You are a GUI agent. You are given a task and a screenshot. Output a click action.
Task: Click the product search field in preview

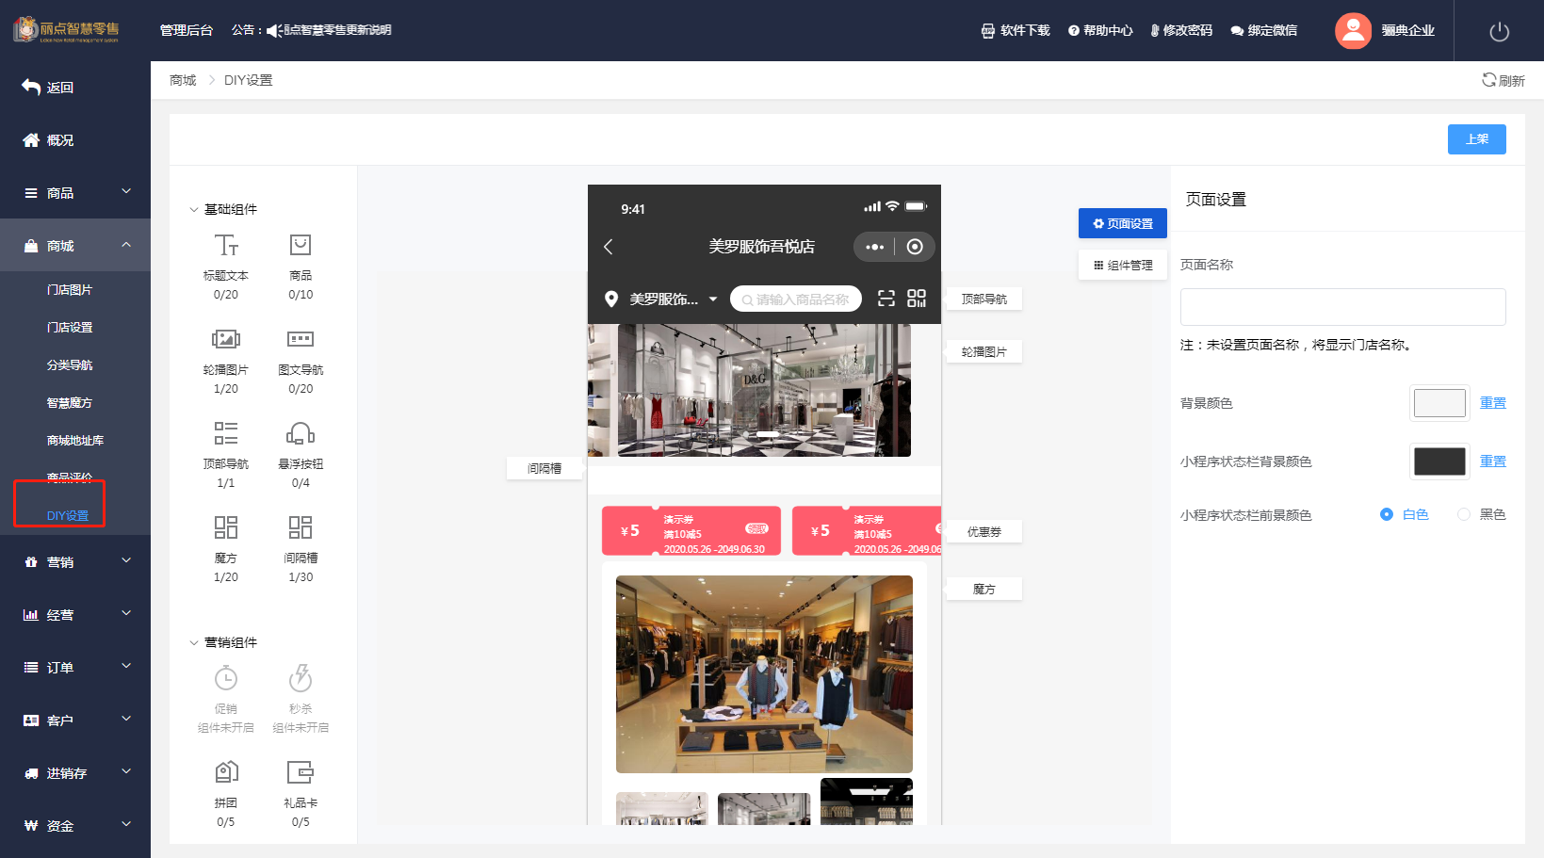tap(796, 299)
